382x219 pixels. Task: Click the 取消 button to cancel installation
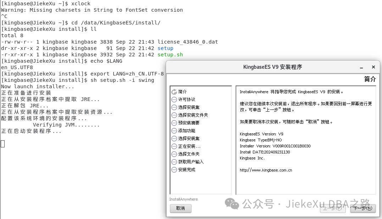pyautogui.click(x=180, y=208)
